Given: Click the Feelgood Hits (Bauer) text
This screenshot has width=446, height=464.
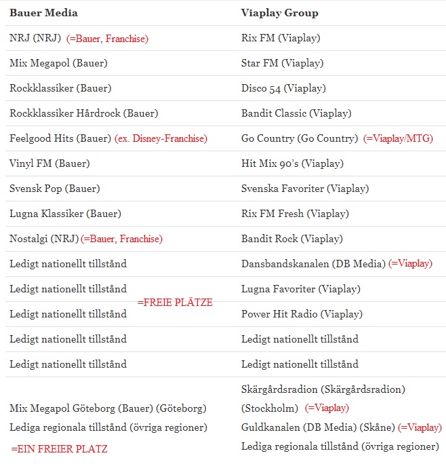Looking at the screenshot, I should coord(60,138).
